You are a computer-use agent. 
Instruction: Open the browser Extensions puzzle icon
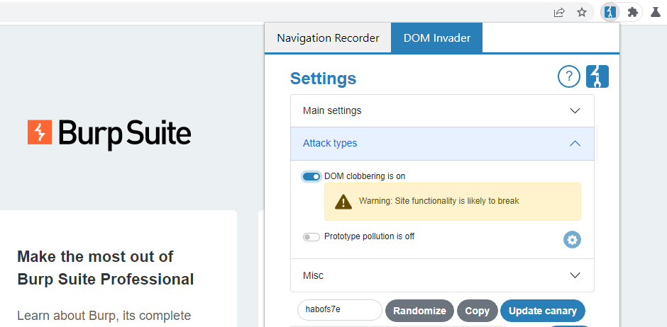click(x=632, y=12)
